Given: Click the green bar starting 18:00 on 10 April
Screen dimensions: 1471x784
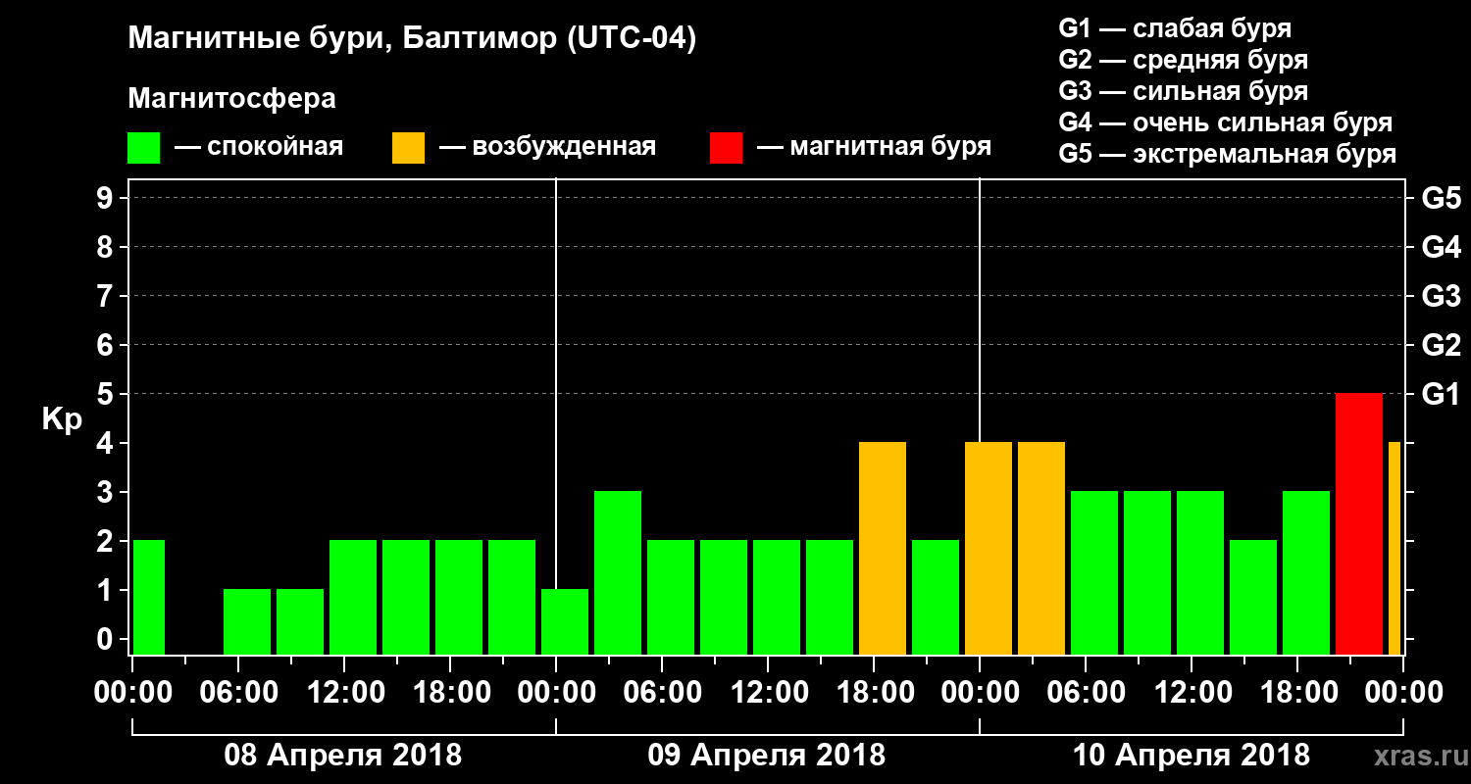Looking at the screenshot, I should (1306, 573).
